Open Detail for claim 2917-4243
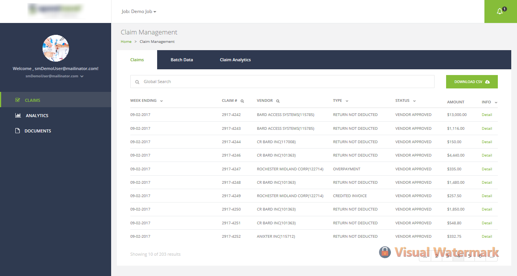Viewport: 517px width, 276px height. tap(487, 128)
